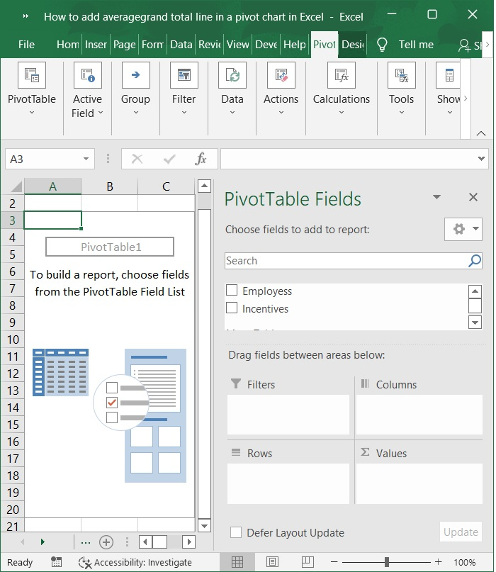496x572 pixels.
Task: Check Accessibility: Investigate in the status bar
Action: tap(135, 562)
